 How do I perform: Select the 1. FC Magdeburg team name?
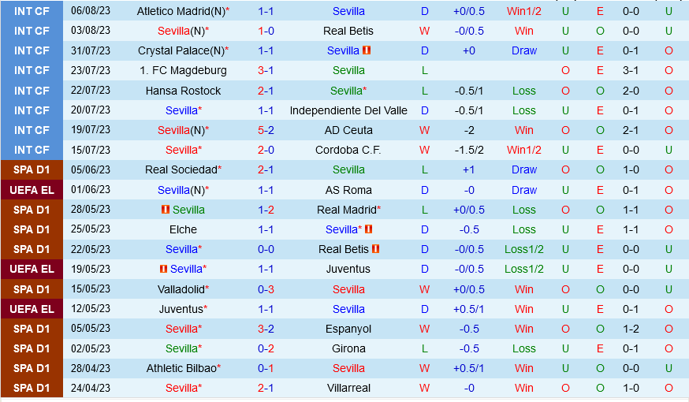click(184, 70)
